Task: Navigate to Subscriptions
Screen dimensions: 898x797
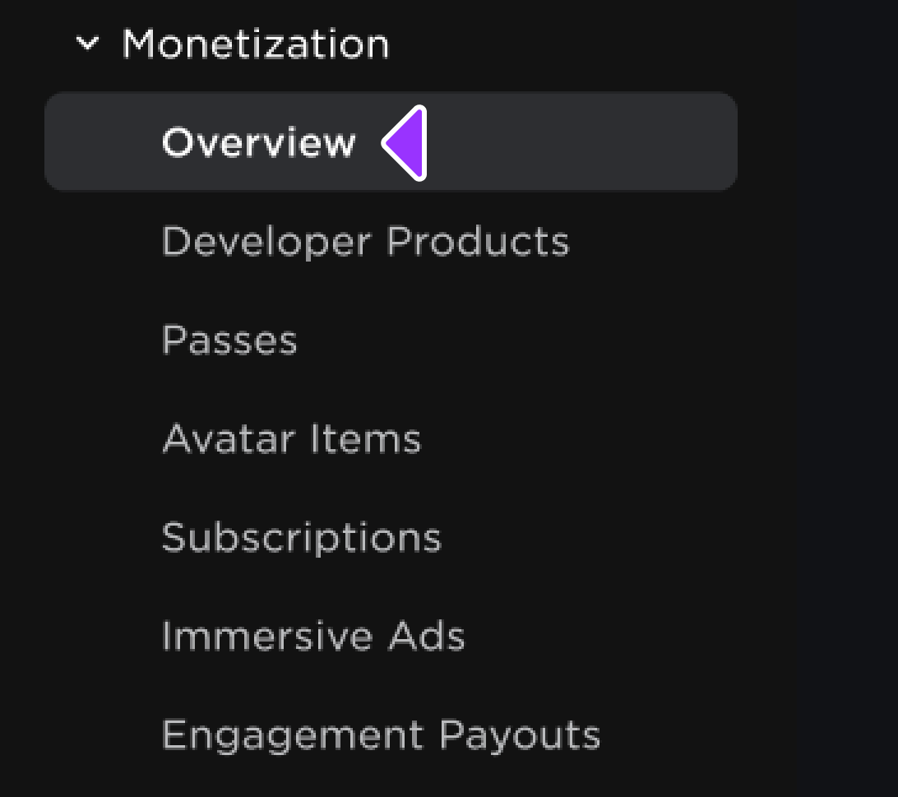Action: click(x=301, y=538)
